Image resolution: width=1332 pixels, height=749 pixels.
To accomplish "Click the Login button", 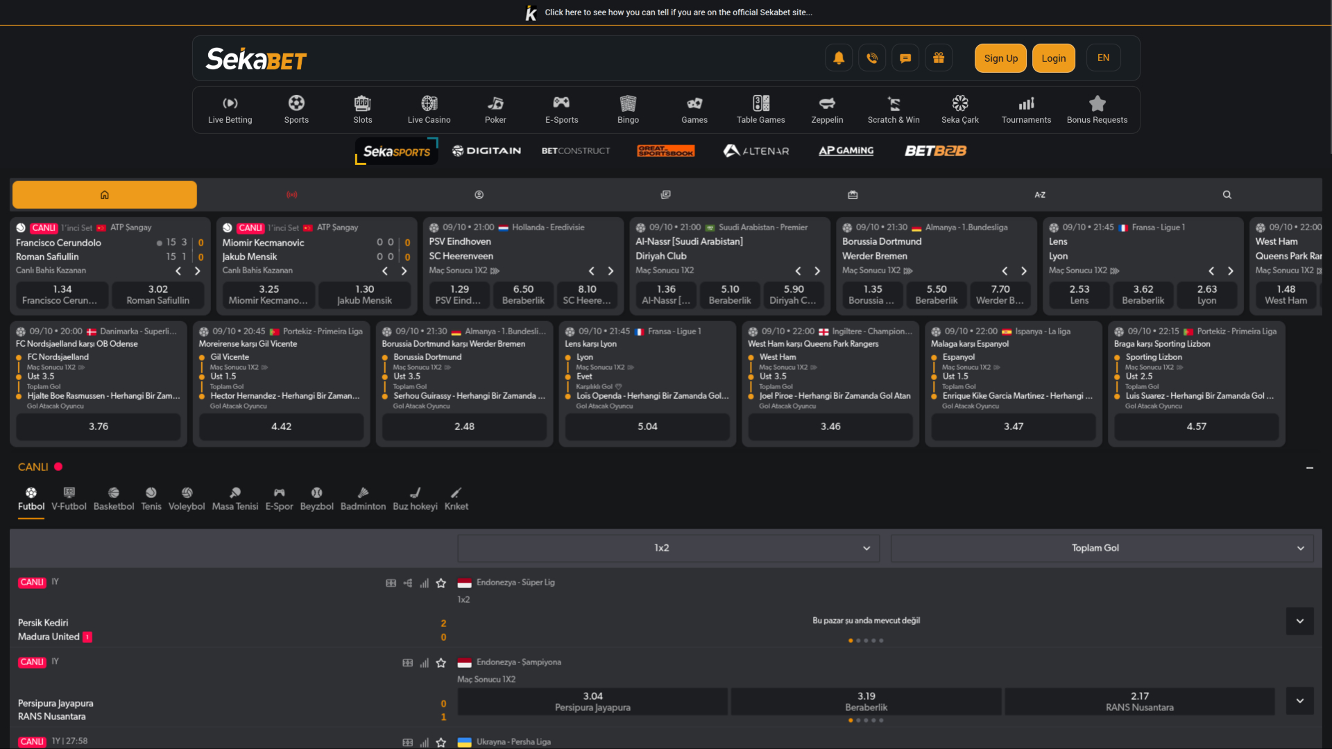I will [1053, 58].
